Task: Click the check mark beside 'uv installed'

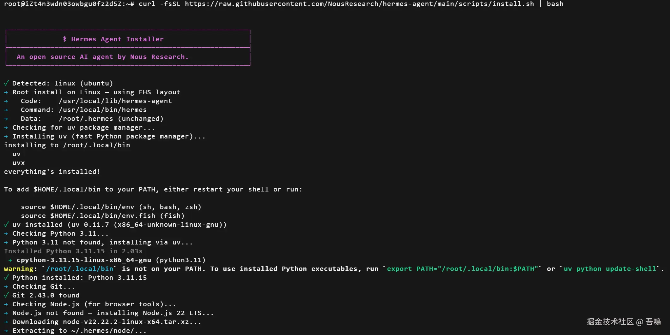Action: pyautogui.click(x=6, y=225)
